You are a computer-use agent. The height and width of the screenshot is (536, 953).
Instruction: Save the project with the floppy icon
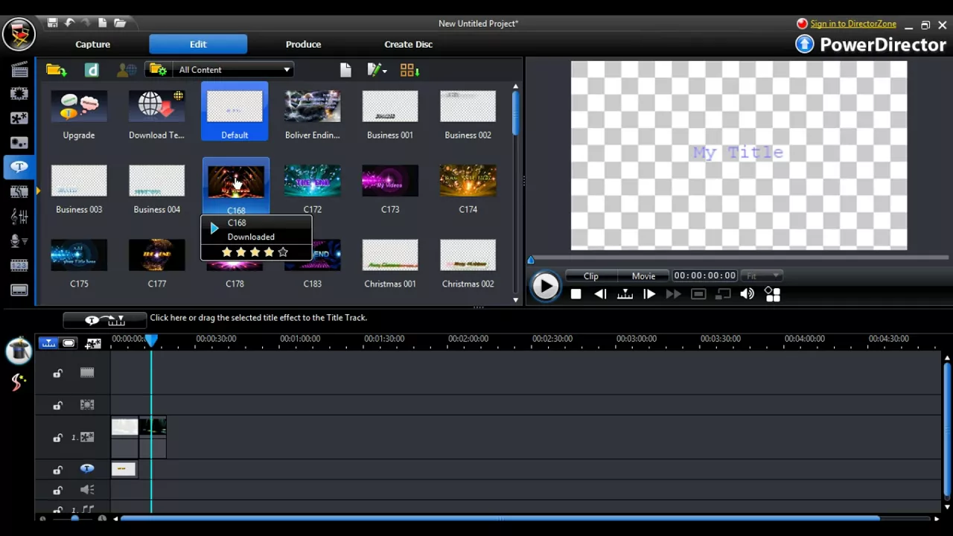[x=52, y=23]
